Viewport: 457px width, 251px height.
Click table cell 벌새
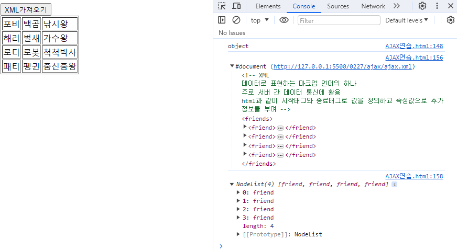[31, 38]
